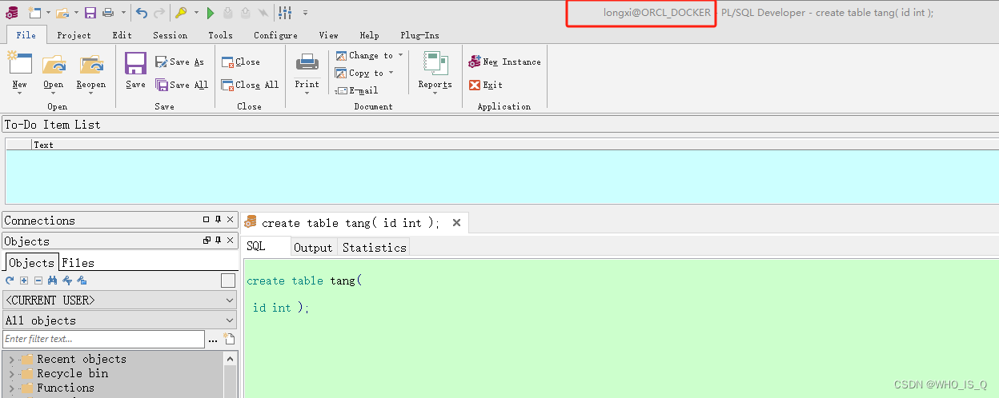Close the create table tang SQL window tab
The height and width of the screenshot is (398, 999).
click(456, 223)
